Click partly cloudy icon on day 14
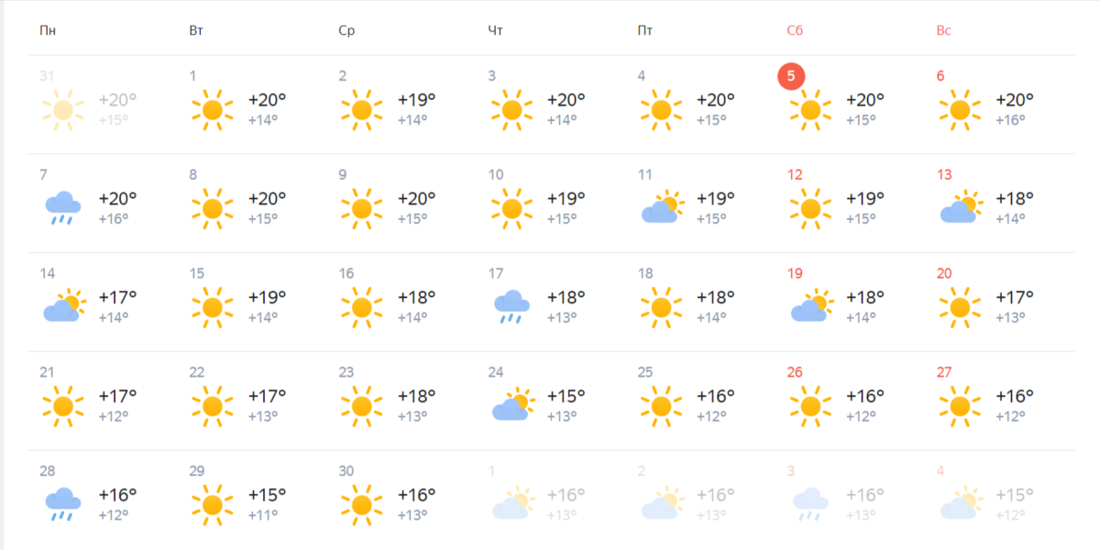Image resolution: width=1100 pixels, height=550 pixels. (63, 307)
